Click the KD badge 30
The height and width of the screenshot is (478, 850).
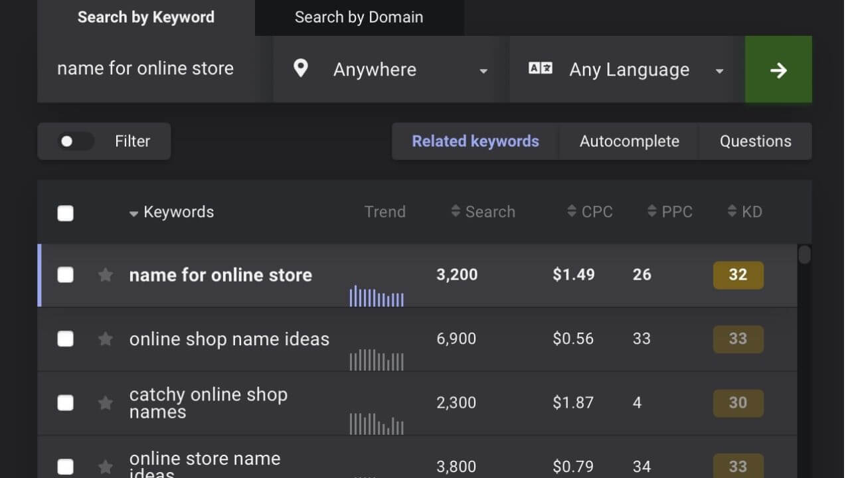[x=738, y=403]
